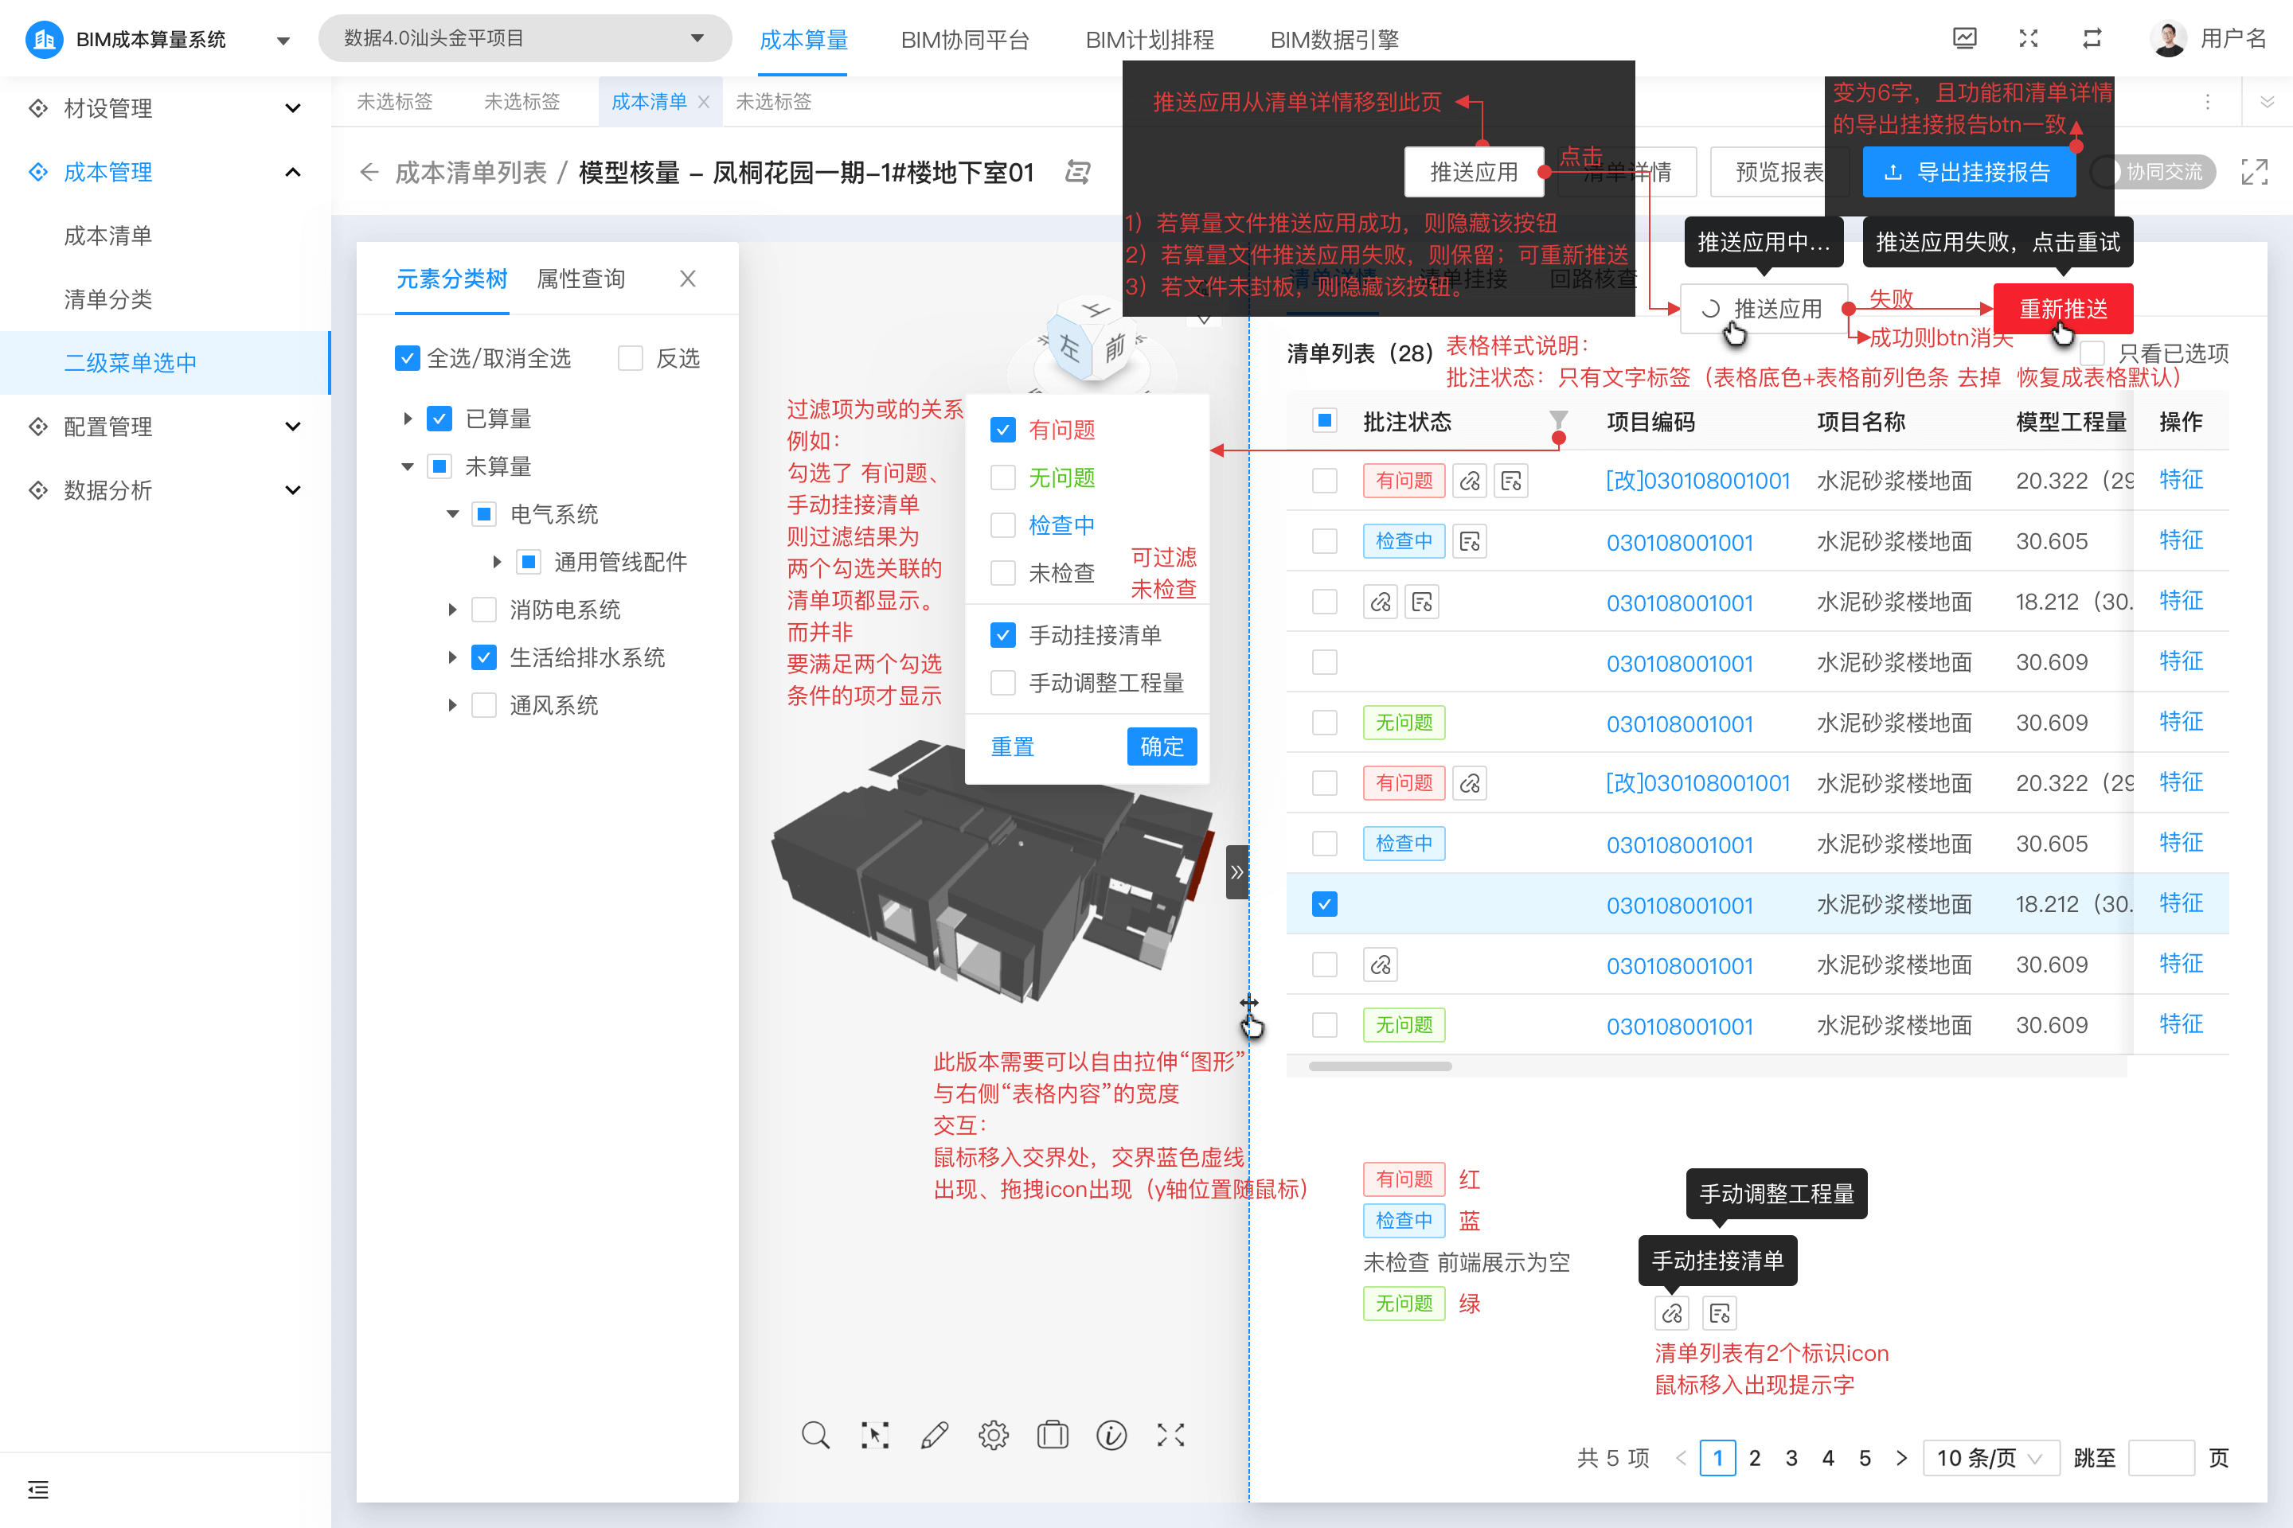Click the 跳至 page number input field
The image size is (2293, 1528).
(2160, 1458)
